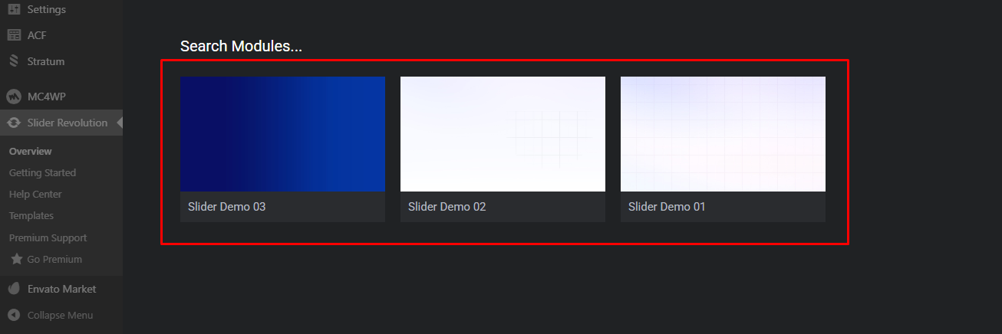
Task: Open the Slider Demo 02 thumbnail
Action: pyautogui.click(x=503, y=134)
